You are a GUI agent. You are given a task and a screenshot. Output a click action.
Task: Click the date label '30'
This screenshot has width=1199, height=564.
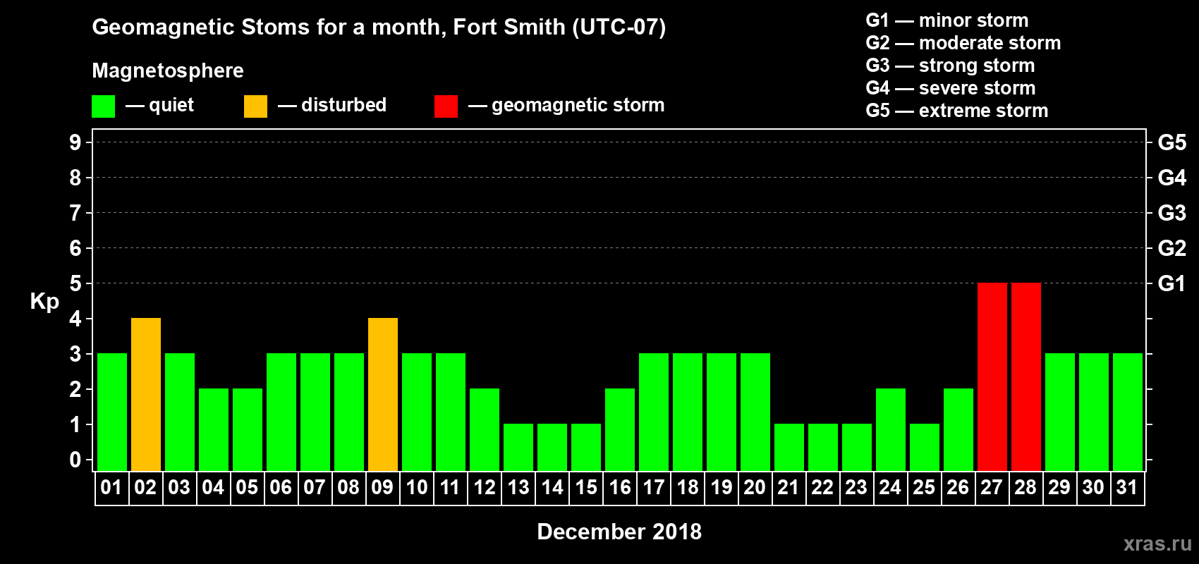[1093, 487]
